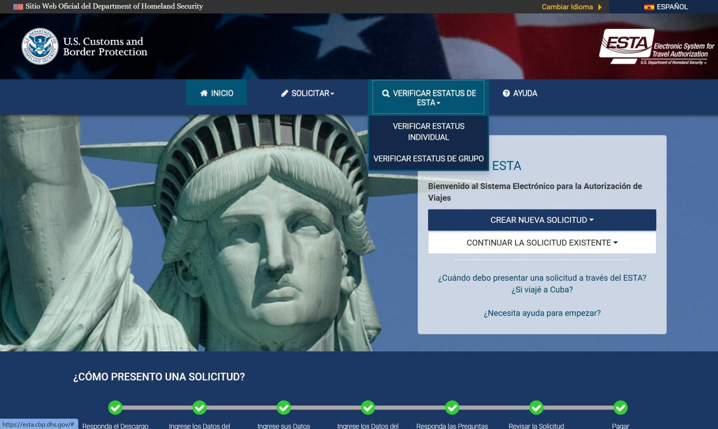The height and width of the screenshot is (429, 718).
Task: Click the pencil icon on SOLICITAR
Action: pos(285,93)
